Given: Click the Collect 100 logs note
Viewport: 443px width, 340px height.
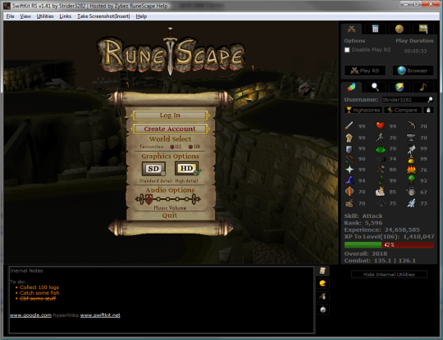Looking at the screenshot, I should click(39, 288).
